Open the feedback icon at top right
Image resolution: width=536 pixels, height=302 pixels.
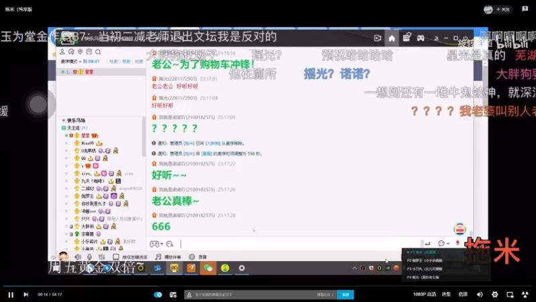pos(525,9)
